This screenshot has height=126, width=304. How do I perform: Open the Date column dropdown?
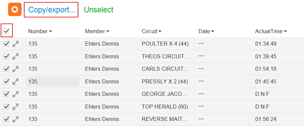213,31
